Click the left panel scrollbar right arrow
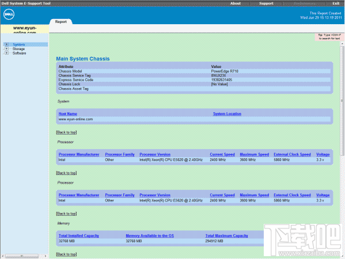345x259 pixels. pos(46,256)
